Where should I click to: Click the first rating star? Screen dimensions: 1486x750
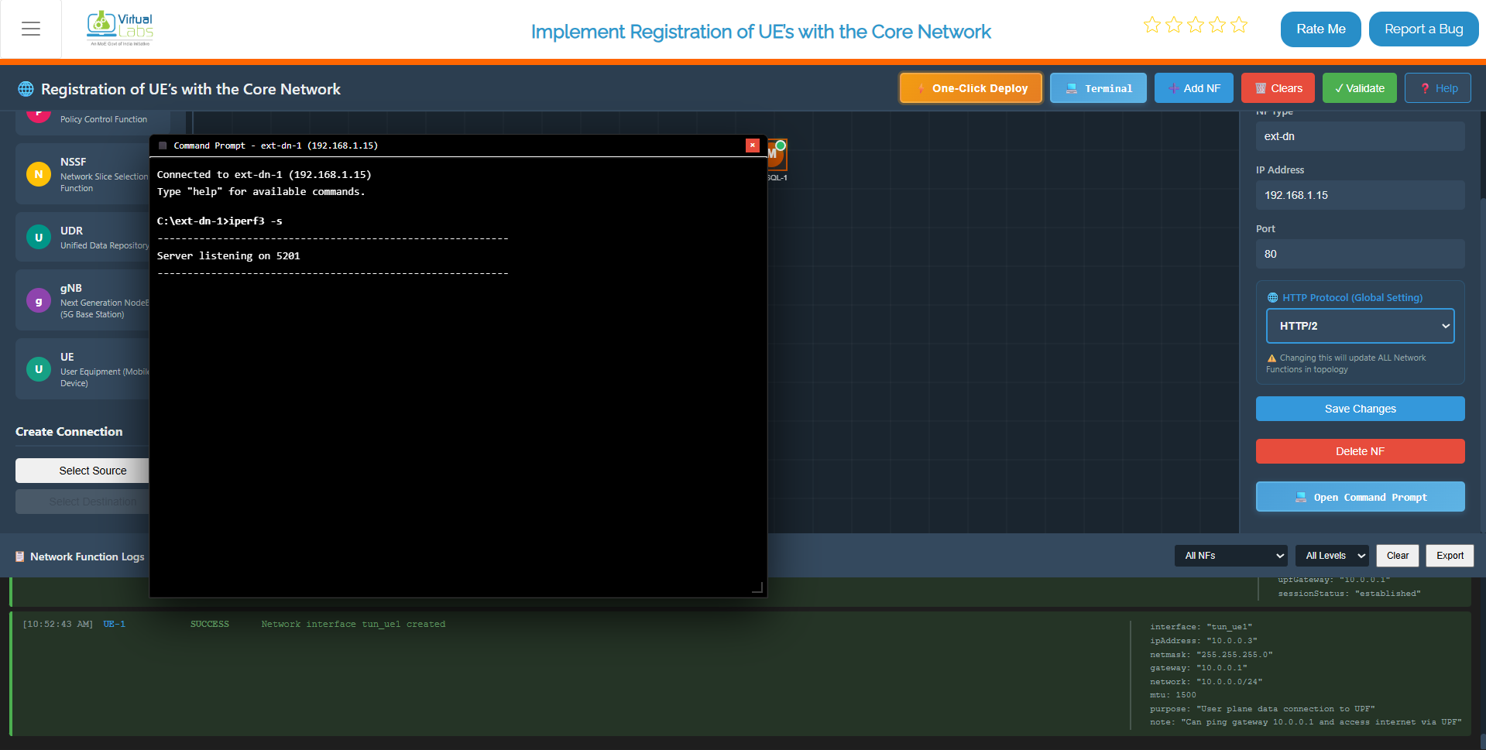(x=1152, y=25)
